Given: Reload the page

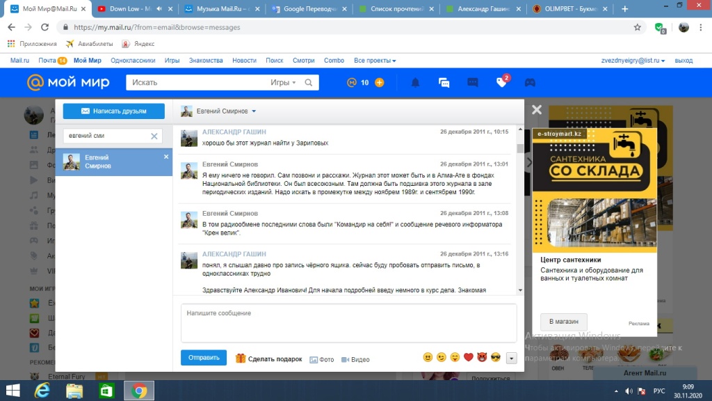Looking at the screenshot, I should (x=44, y=27).
